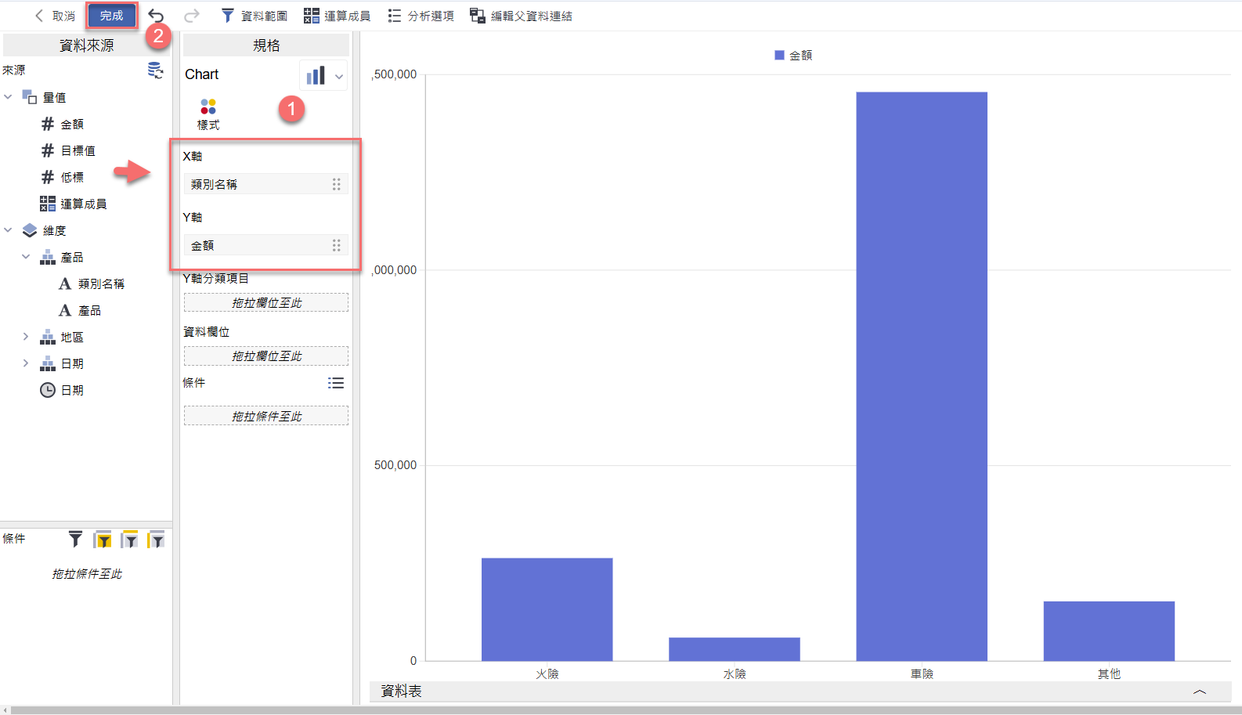This screenshot has height=715, width=1242.
Task: Expand the 資料表 panel chevron
Action: click(1199, 692)
